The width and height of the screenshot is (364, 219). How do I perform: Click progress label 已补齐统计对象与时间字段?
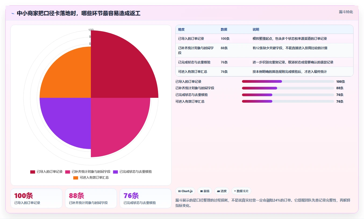195,88
